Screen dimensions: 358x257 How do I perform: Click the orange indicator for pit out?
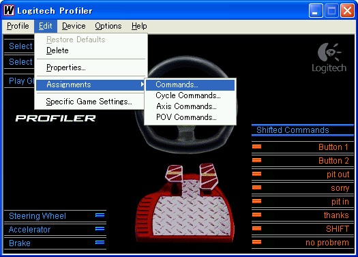[256, 174]
